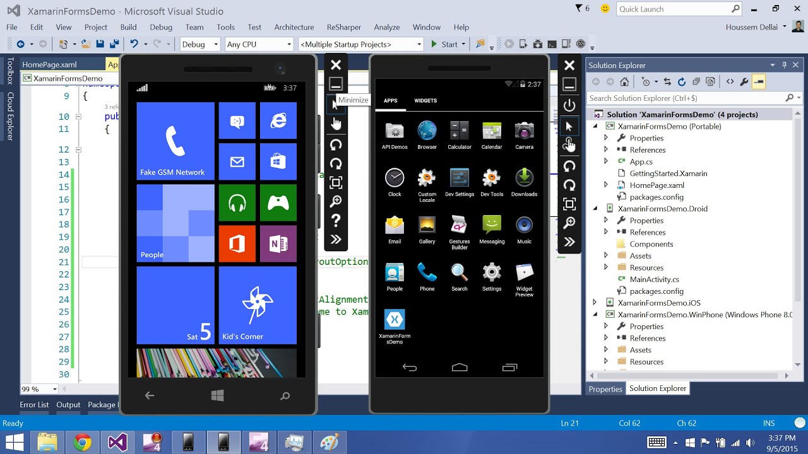Click the Quick Launch search box

click(x=679, y=9)
